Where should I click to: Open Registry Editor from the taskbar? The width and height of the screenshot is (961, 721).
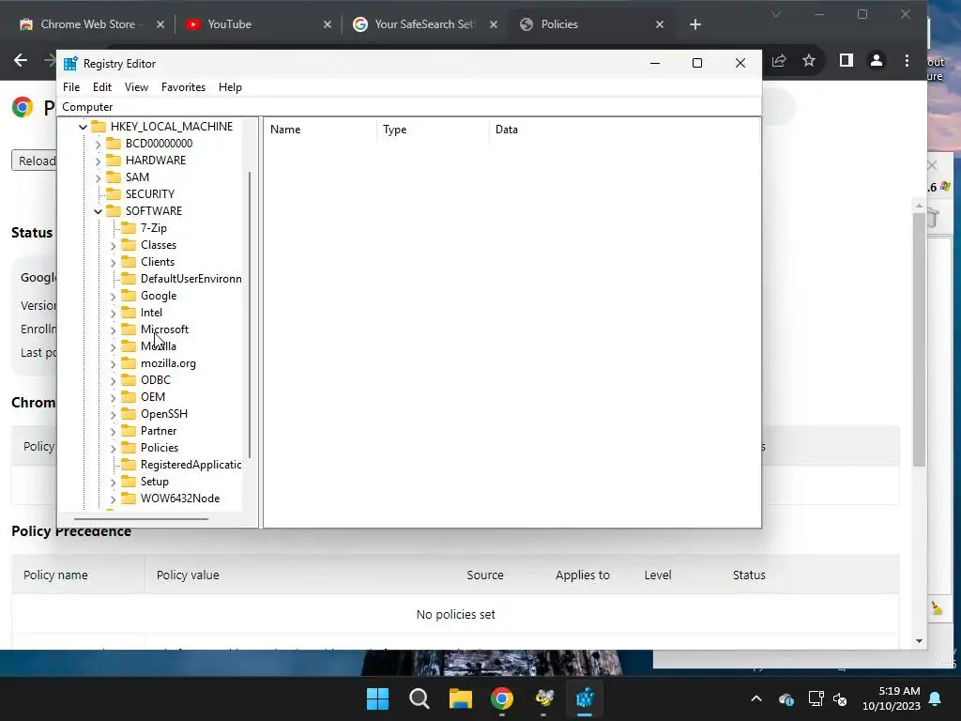[585, 698]
